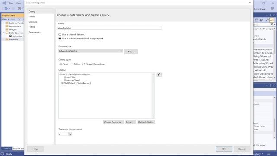Click the highlighted preview icon in Solution Explorer toolbar
277x156 pixels.
271,20
